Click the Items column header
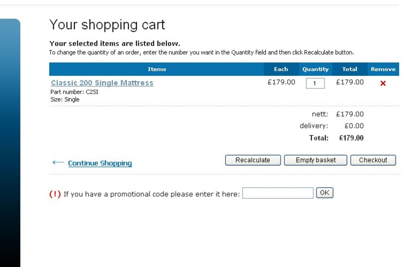The width and height of the screenshot is (412, 267). [x=157, y=69]
